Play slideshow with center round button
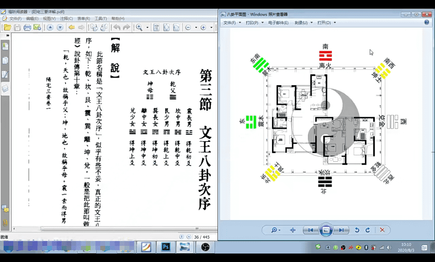 (x=326, y=230)
